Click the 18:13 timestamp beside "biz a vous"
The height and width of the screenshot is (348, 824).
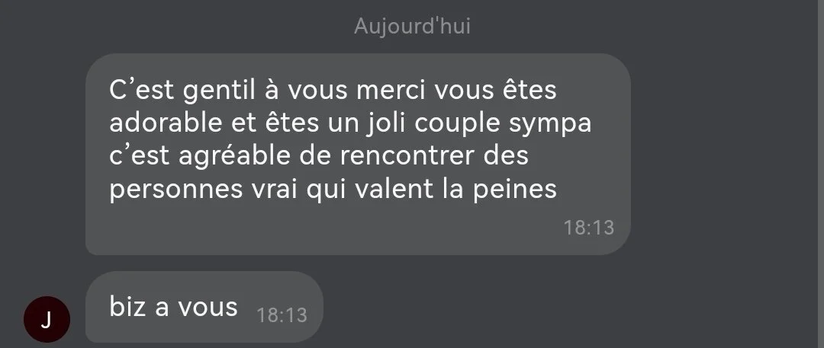[282, 315]
